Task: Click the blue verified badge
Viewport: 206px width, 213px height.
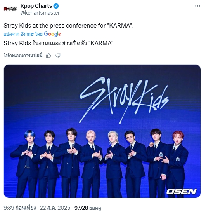Action: coord(56,6)
